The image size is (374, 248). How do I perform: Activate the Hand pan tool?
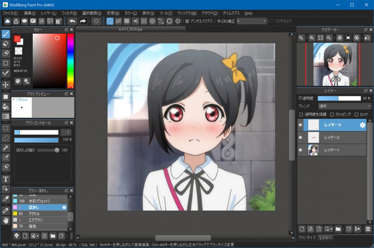(6, 221)
